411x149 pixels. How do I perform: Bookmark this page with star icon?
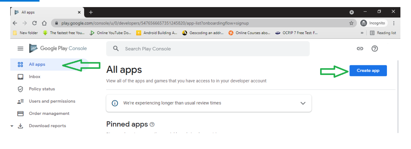[x=351, y=23]
